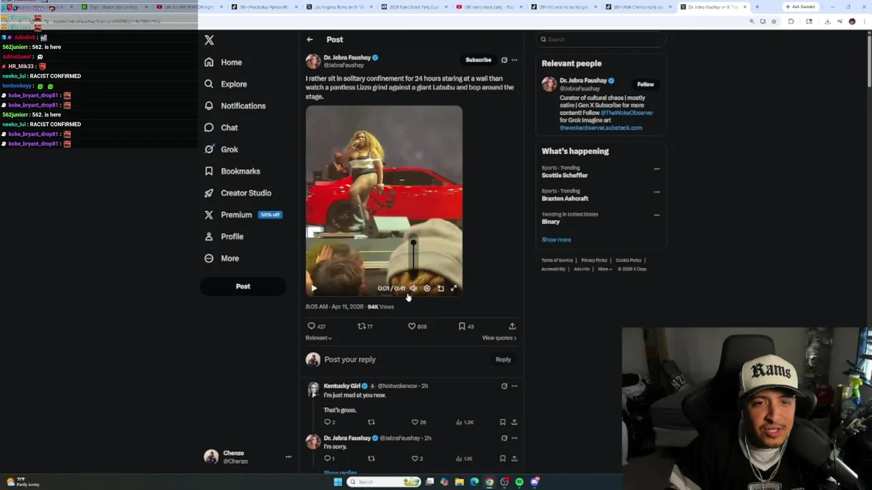
Task: Open a new browser tab
Action: [x=757, y=7]
